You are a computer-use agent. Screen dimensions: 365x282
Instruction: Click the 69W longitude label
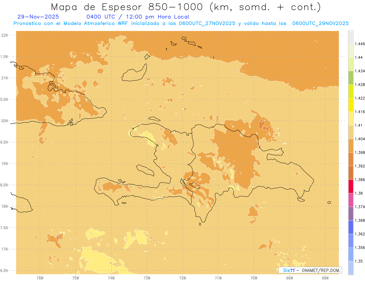290,278
